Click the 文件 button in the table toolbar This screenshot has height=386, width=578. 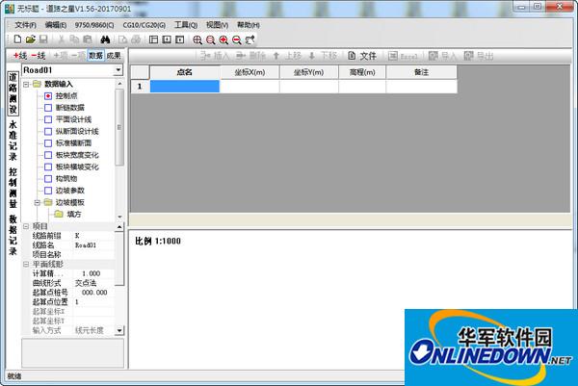coord(362,56)
